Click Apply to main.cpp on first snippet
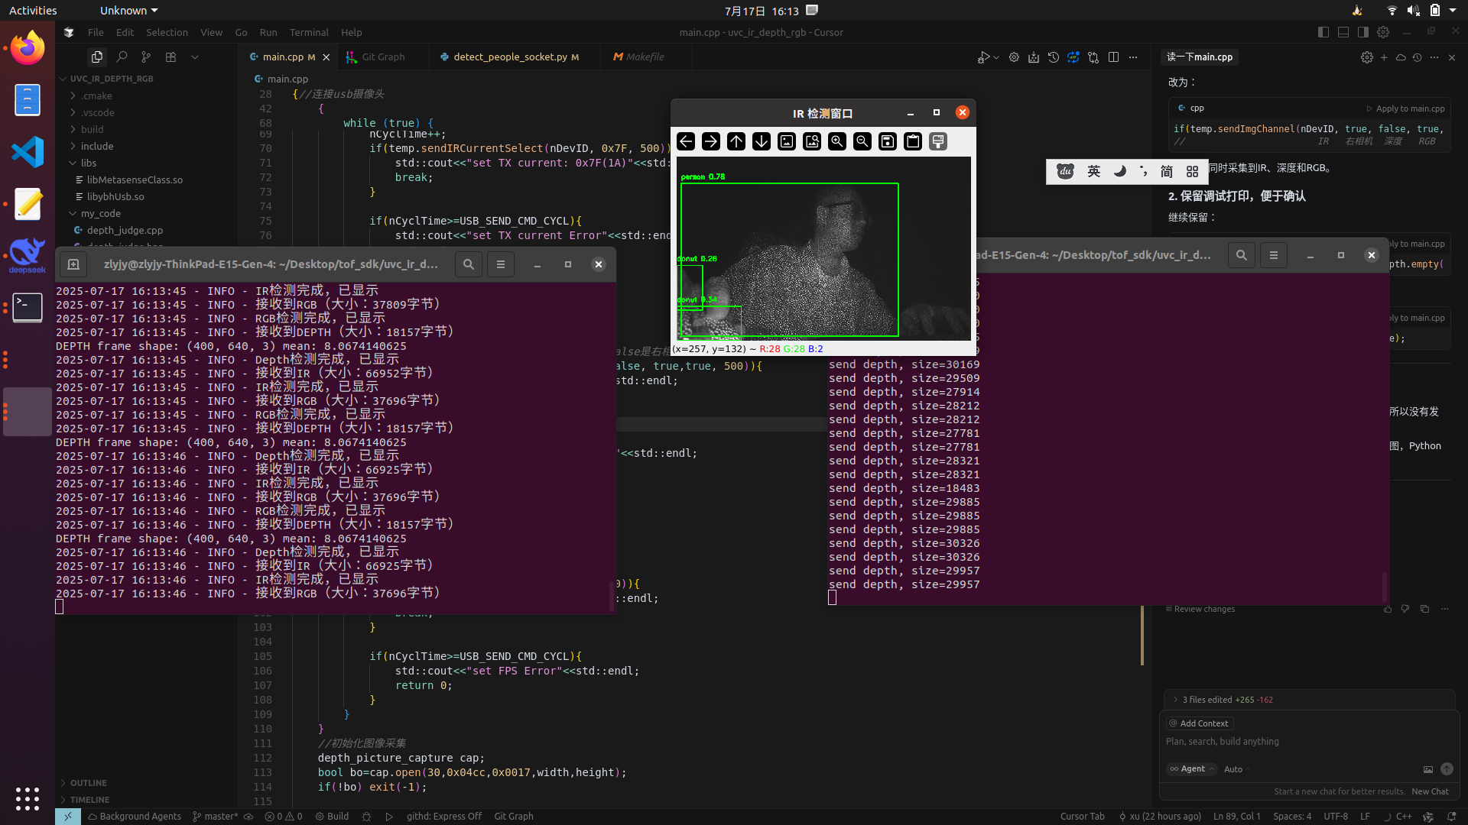 [x=1406, y=108]
